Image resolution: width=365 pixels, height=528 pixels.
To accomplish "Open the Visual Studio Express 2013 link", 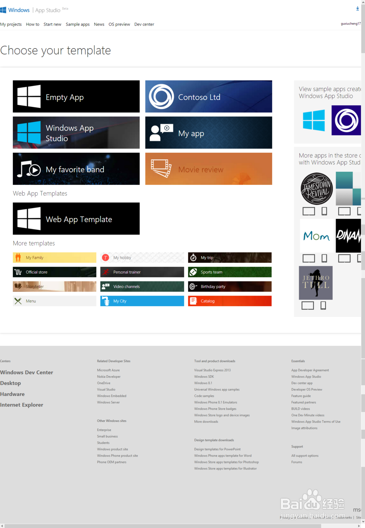I will (212, 370).
